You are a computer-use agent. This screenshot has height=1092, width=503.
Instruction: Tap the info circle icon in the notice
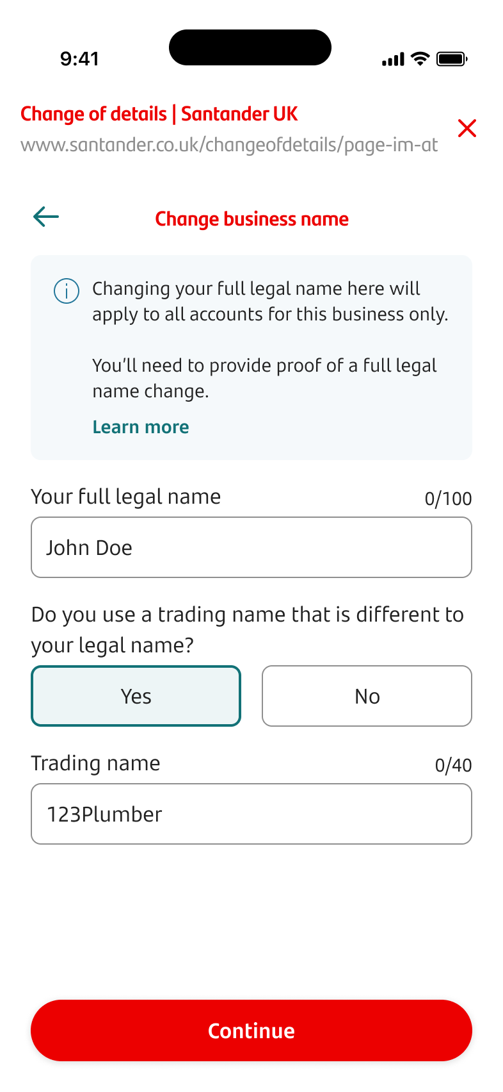[67, 291]
